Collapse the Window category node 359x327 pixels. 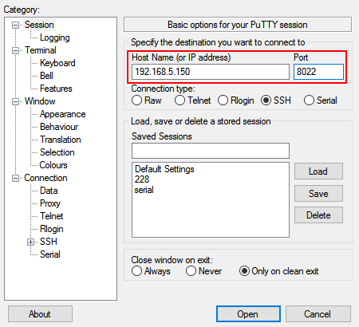tap(15, 101)
